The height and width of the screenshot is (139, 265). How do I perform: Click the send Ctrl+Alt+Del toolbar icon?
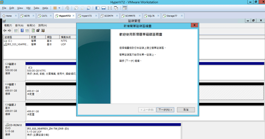68,7
